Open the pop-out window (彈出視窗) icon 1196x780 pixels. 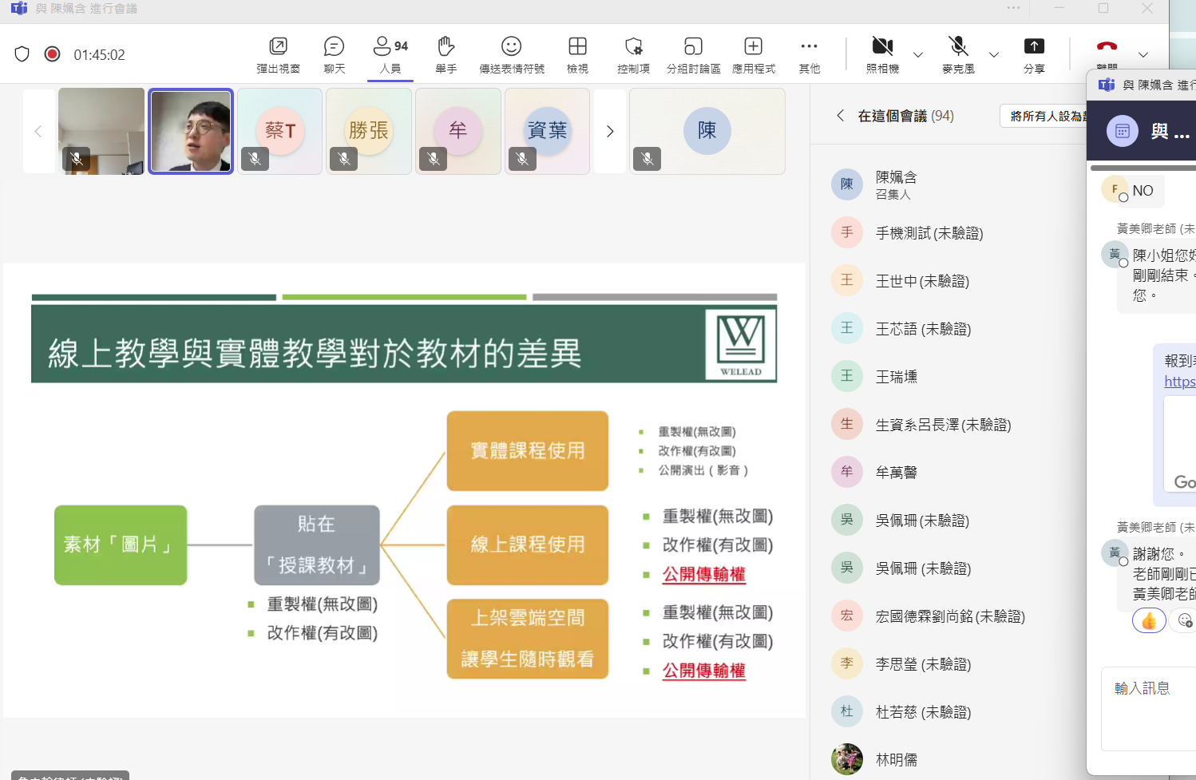pos(278,46)
